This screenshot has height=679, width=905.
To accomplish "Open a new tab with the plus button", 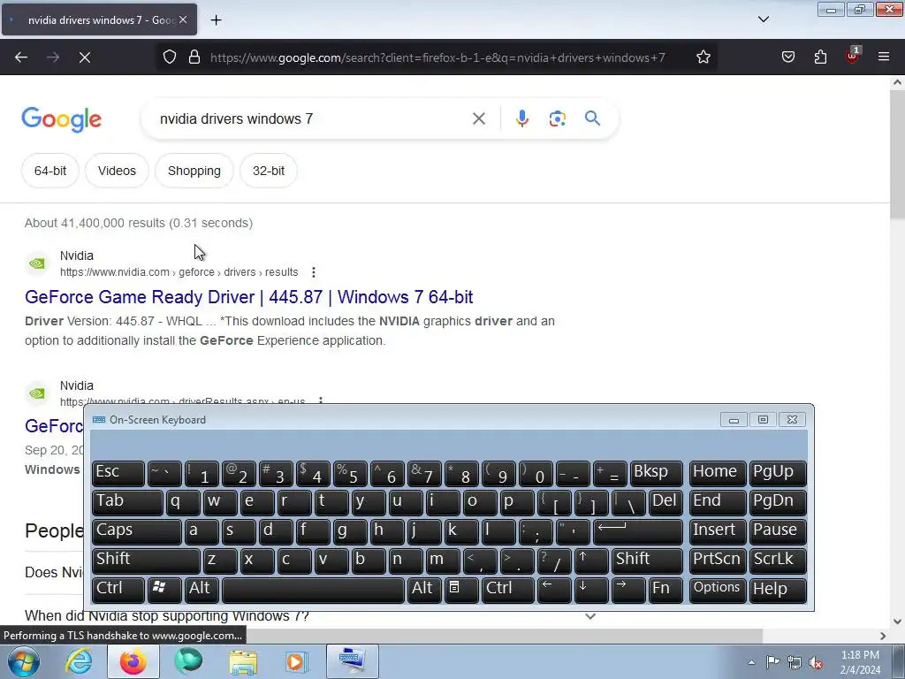I will pyautogui.click(x=216, y=20).
